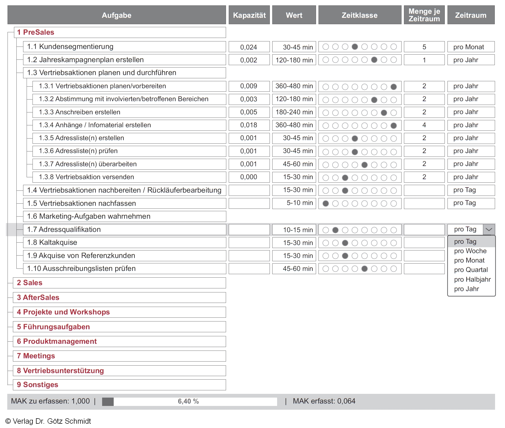This screenshot has height=428, width=505.
Task: Expand 1.6 Marketing-Aufgaben wahrnehmen node
Action: (x=89, y=216)
